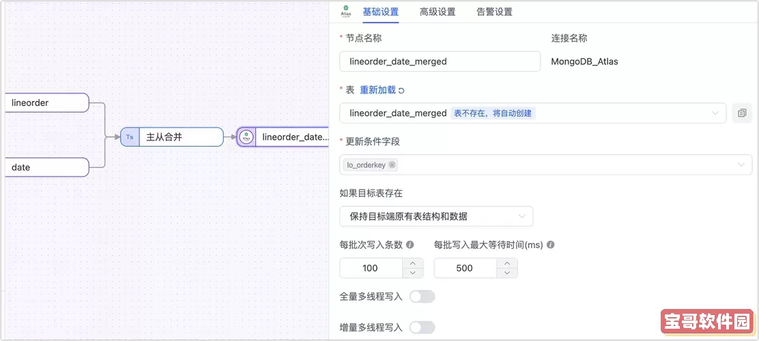Click info icon beside 每批次写入条数
Viewport: 759px width, 341px height.
point(410,245)
